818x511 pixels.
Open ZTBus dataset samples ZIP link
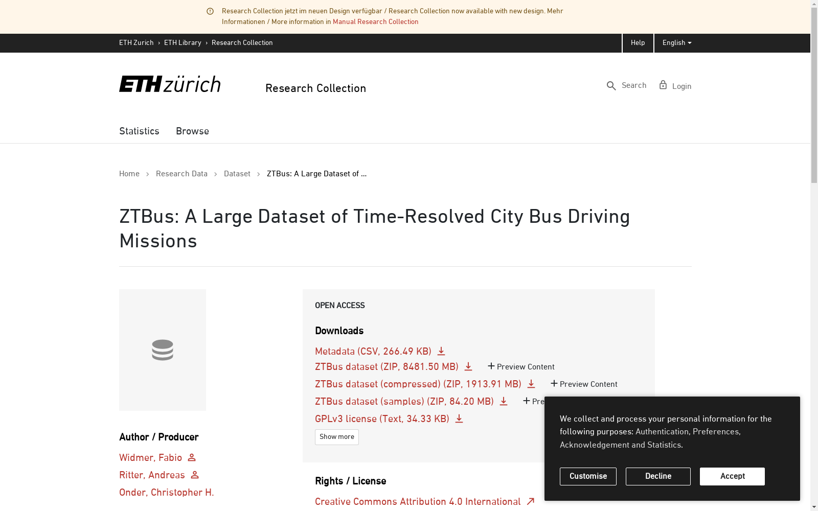pos(404,402)
